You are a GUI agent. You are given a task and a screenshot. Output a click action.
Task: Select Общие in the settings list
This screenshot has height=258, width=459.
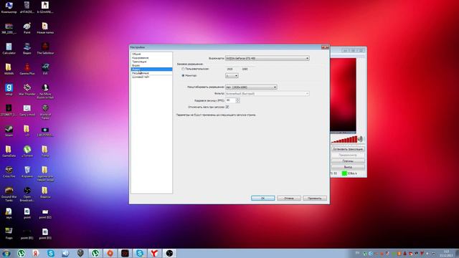[151, 54]
